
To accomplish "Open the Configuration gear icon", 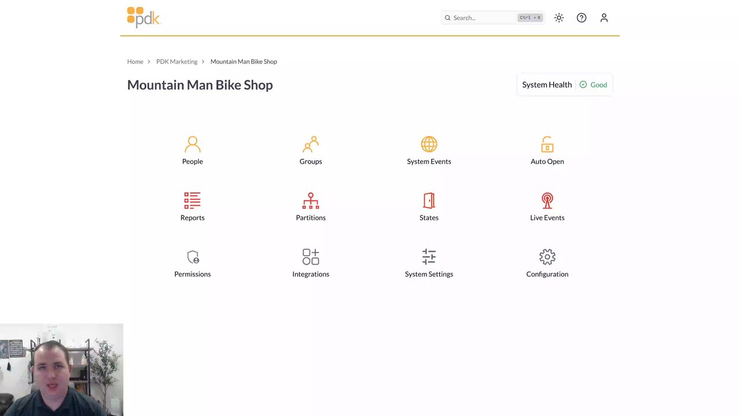I will pos(547,257).
